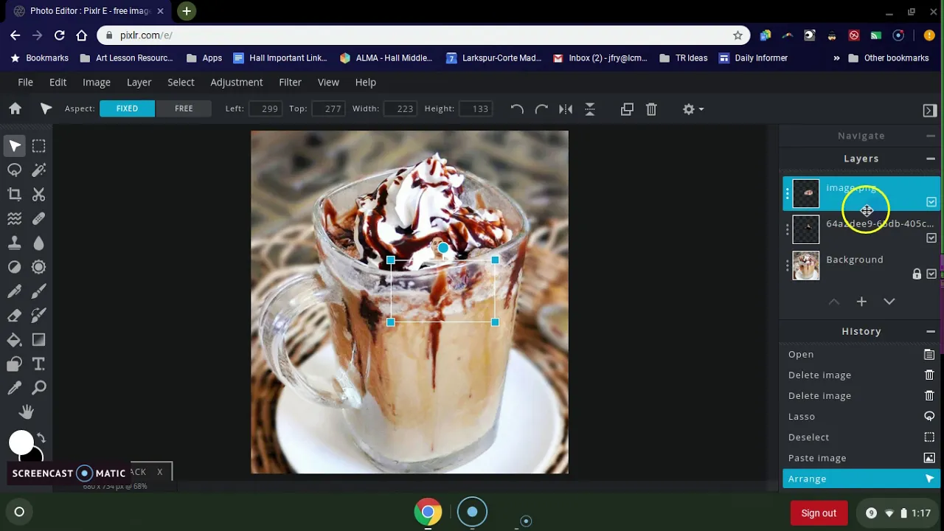Collapse the Layers panel
The image size is (944, 531).
point(931,159)
